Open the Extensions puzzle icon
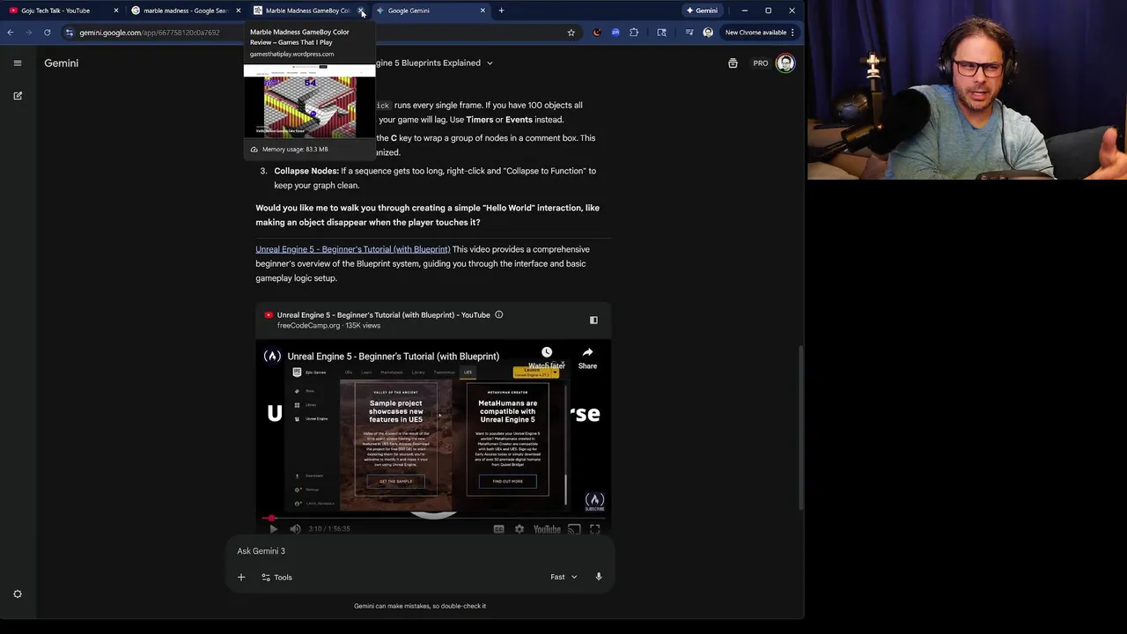Image resolution: width=1127 pixels, height=634 pixels. pos(634,33)
